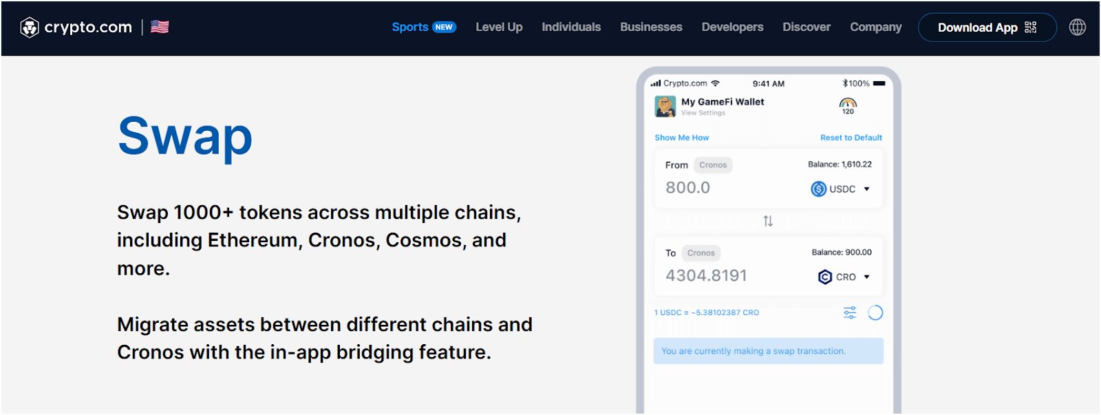
Task: Click the phone signal bars icon
Action: click(656, 83)
